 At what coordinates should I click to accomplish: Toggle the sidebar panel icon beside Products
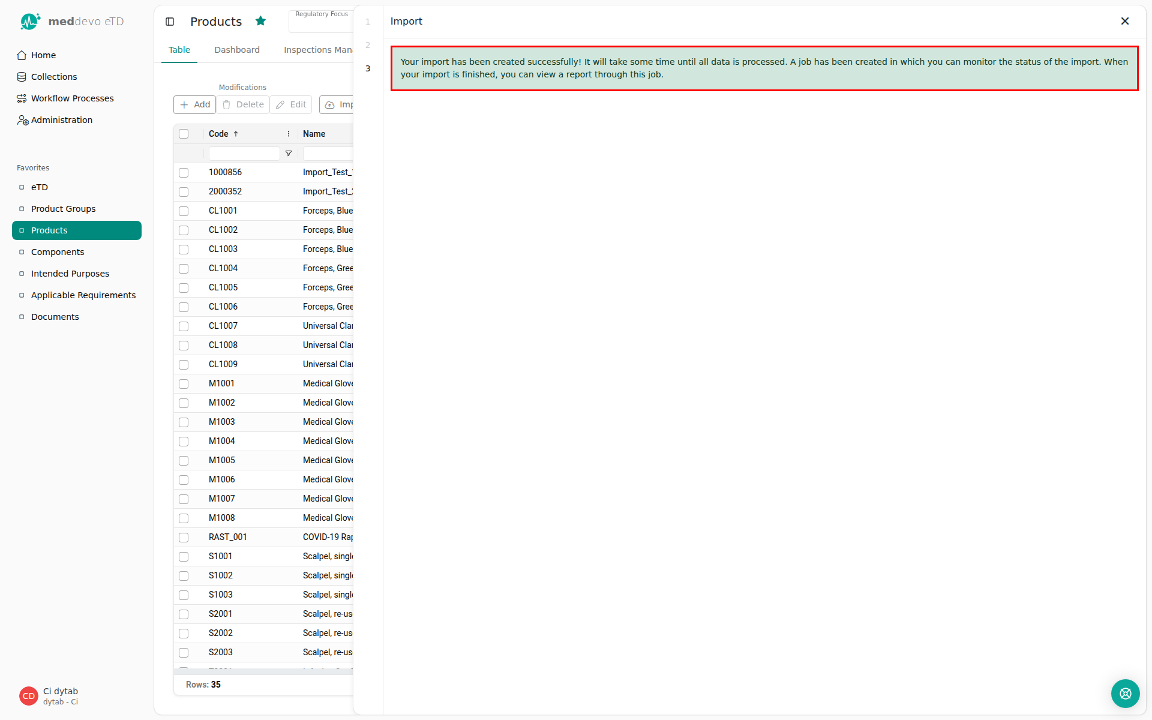pyautogui.click(x=170, y=22)
